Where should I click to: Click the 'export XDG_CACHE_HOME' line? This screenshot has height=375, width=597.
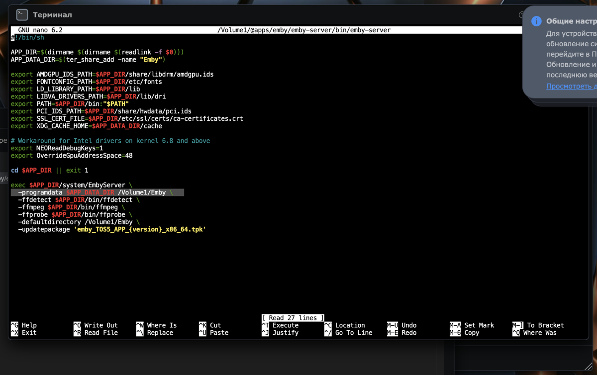tap(86, 126)
